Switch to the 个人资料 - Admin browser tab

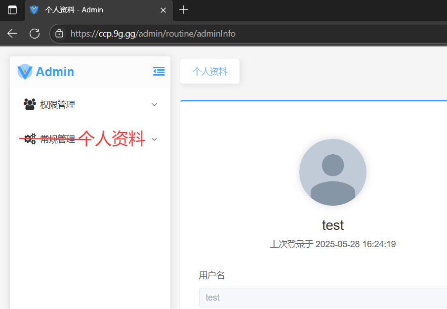pos(99,10)
